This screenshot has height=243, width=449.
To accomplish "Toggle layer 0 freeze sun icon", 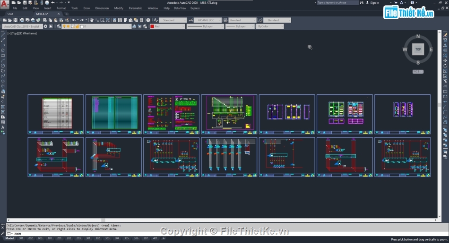I will click(69, 26).
